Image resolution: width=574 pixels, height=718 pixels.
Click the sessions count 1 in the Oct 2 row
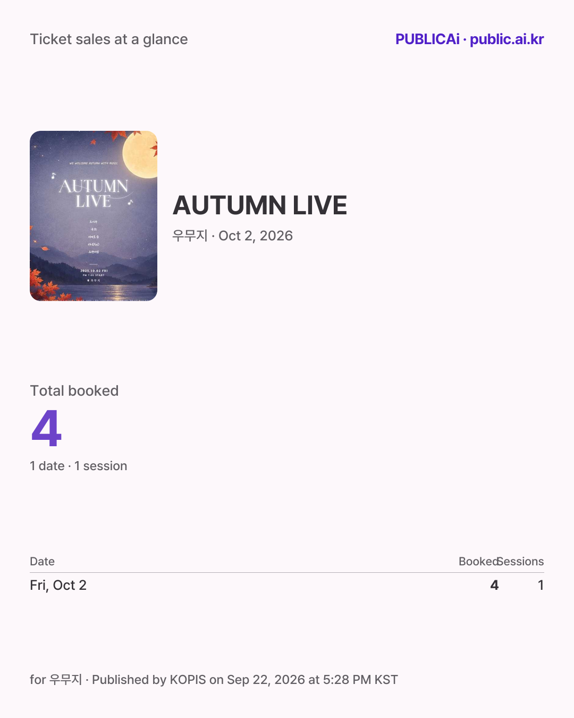pyautogui.click(x=541, y=585)
